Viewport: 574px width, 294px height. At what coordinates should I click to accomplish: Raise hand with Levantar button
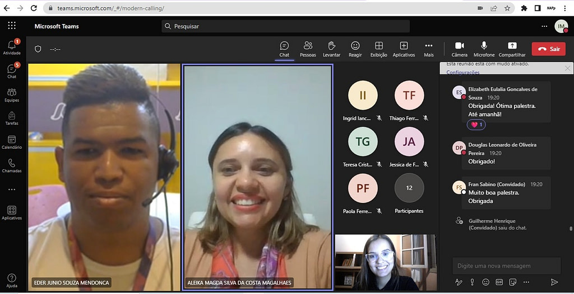tap(332, 49)
